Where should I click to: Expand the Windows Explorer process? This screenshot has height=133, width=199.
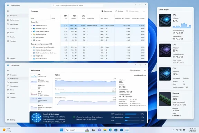(x=31, y=34)
